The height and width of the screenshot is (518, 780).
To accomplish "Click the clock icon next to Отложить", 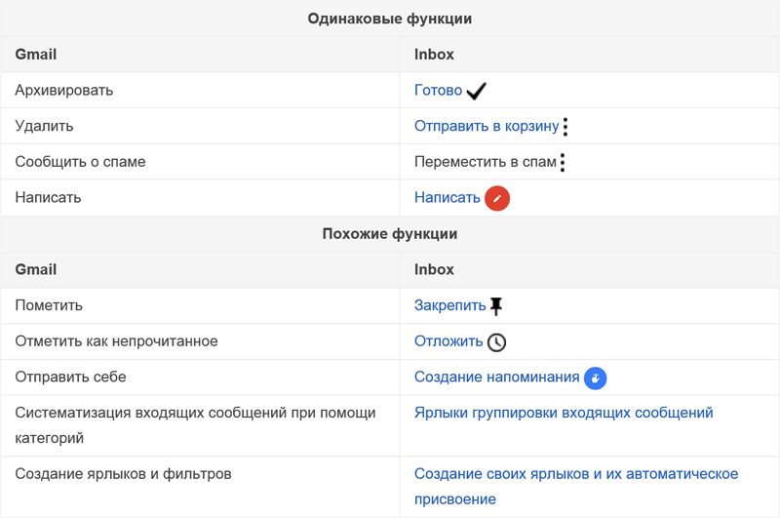I will point(496,342).
